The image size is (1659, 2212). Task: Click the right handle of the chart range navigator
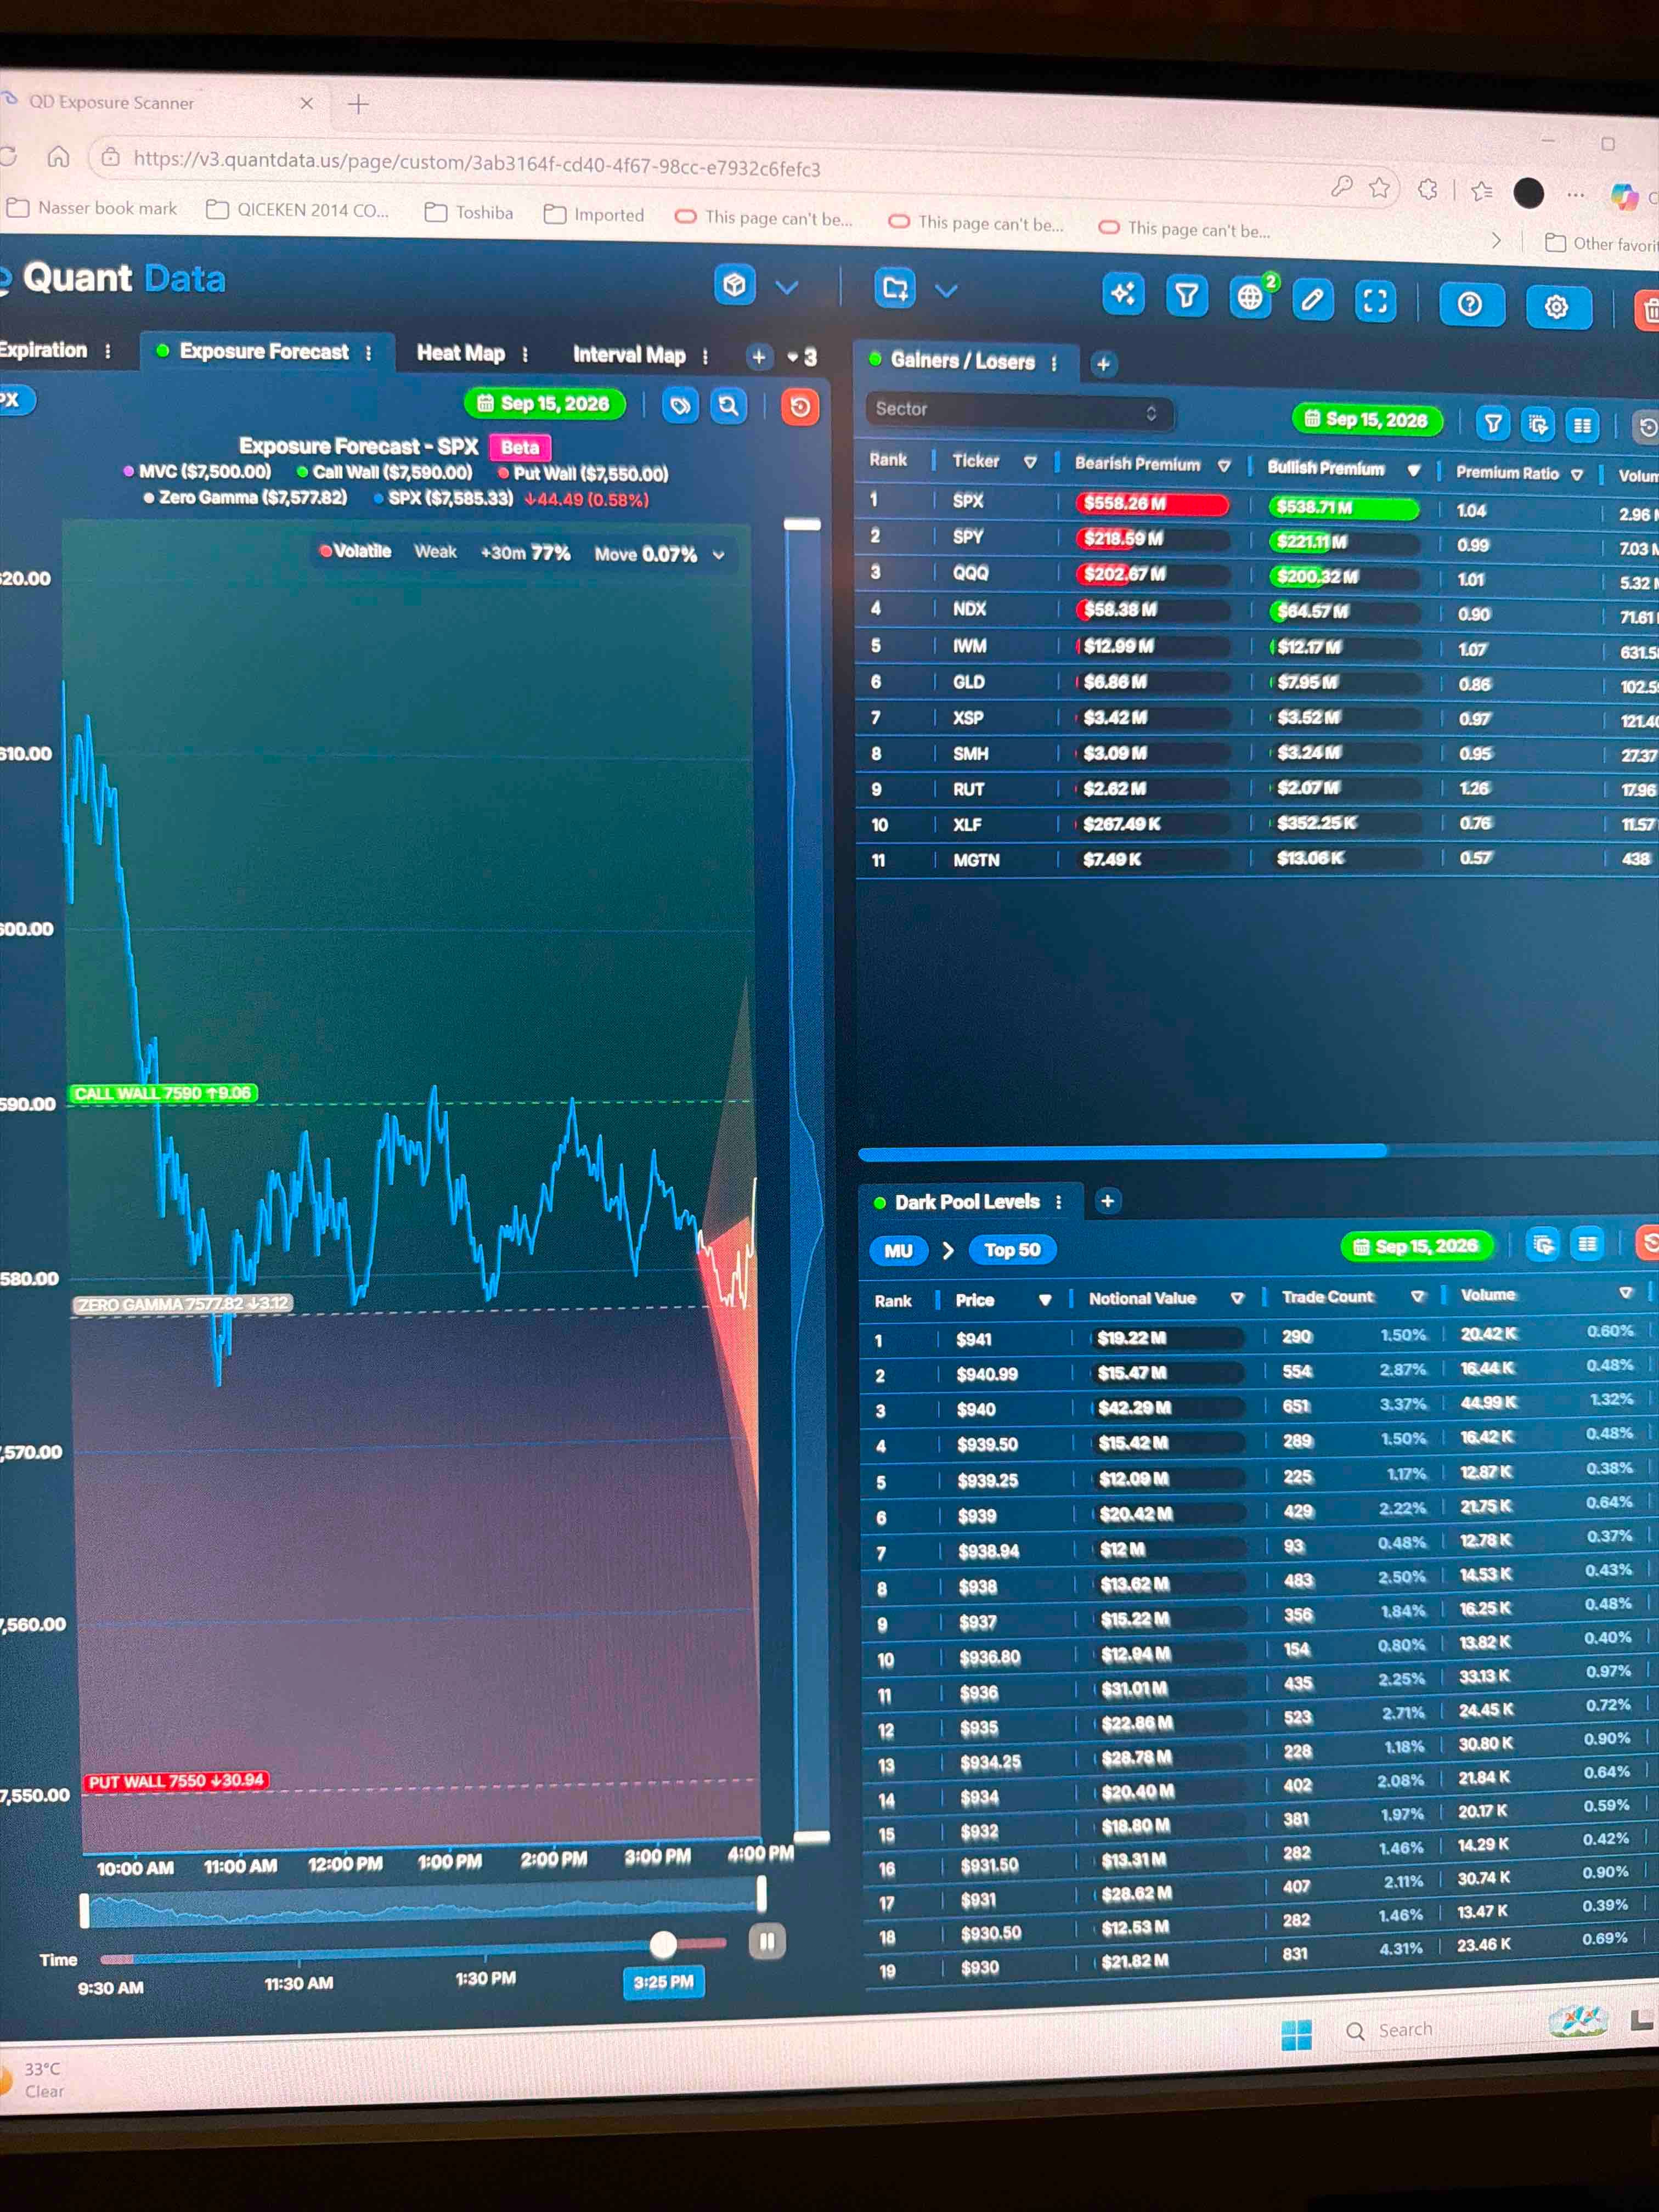click(762, 1893)
